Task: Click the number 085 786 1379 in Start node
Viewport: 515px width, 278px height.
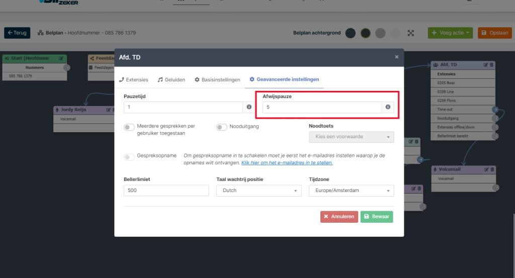Action: tap(21, 76)
